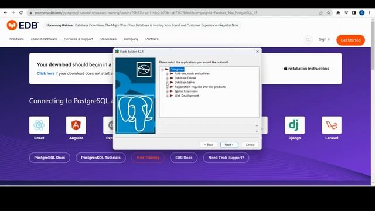Click the Django framework icon

tap(295, 125)
